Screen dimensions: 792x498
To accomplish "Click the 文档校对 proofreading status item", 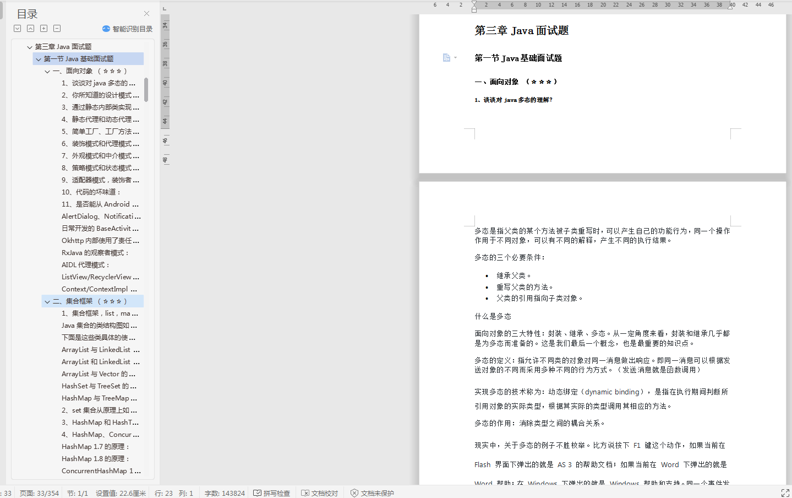I will point(320,493).
